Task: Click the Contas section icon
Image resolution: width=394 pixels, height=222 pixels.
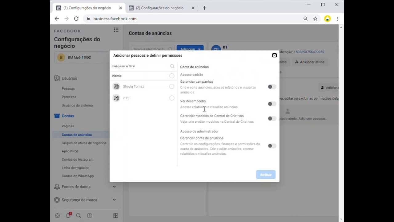Action: [x=57, y=116]
